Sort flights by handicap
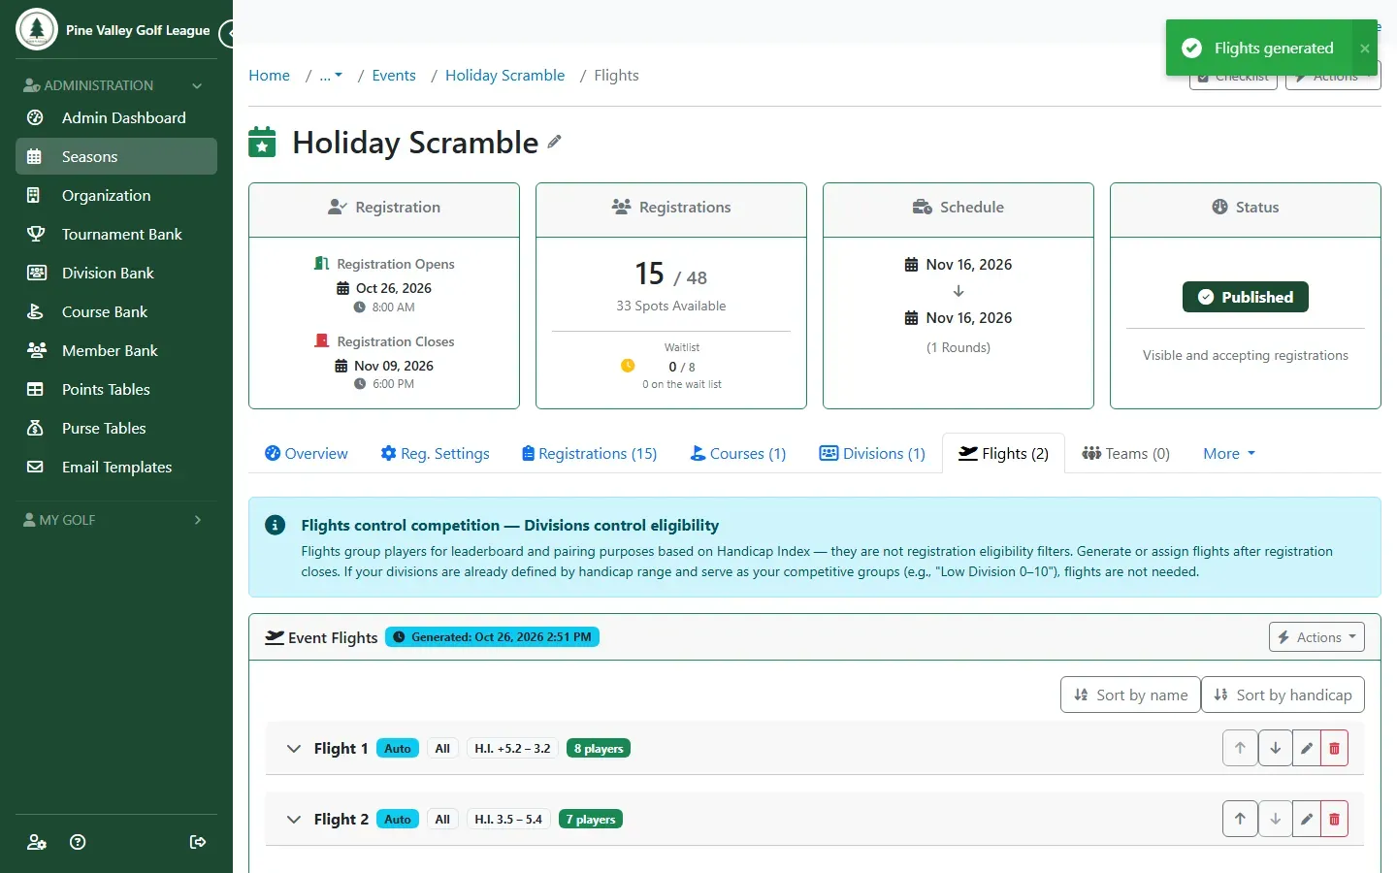This screenshot has width=1397, height=873. click(1283, 695)
